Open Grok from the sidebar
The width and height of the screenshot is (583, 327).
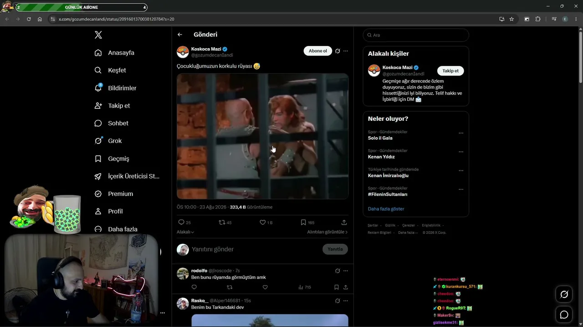108,141
